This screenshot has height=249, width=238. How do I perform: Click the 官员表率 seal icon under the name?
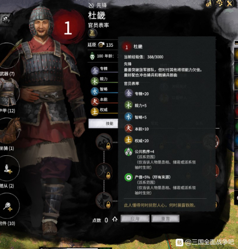pos(92,33)
